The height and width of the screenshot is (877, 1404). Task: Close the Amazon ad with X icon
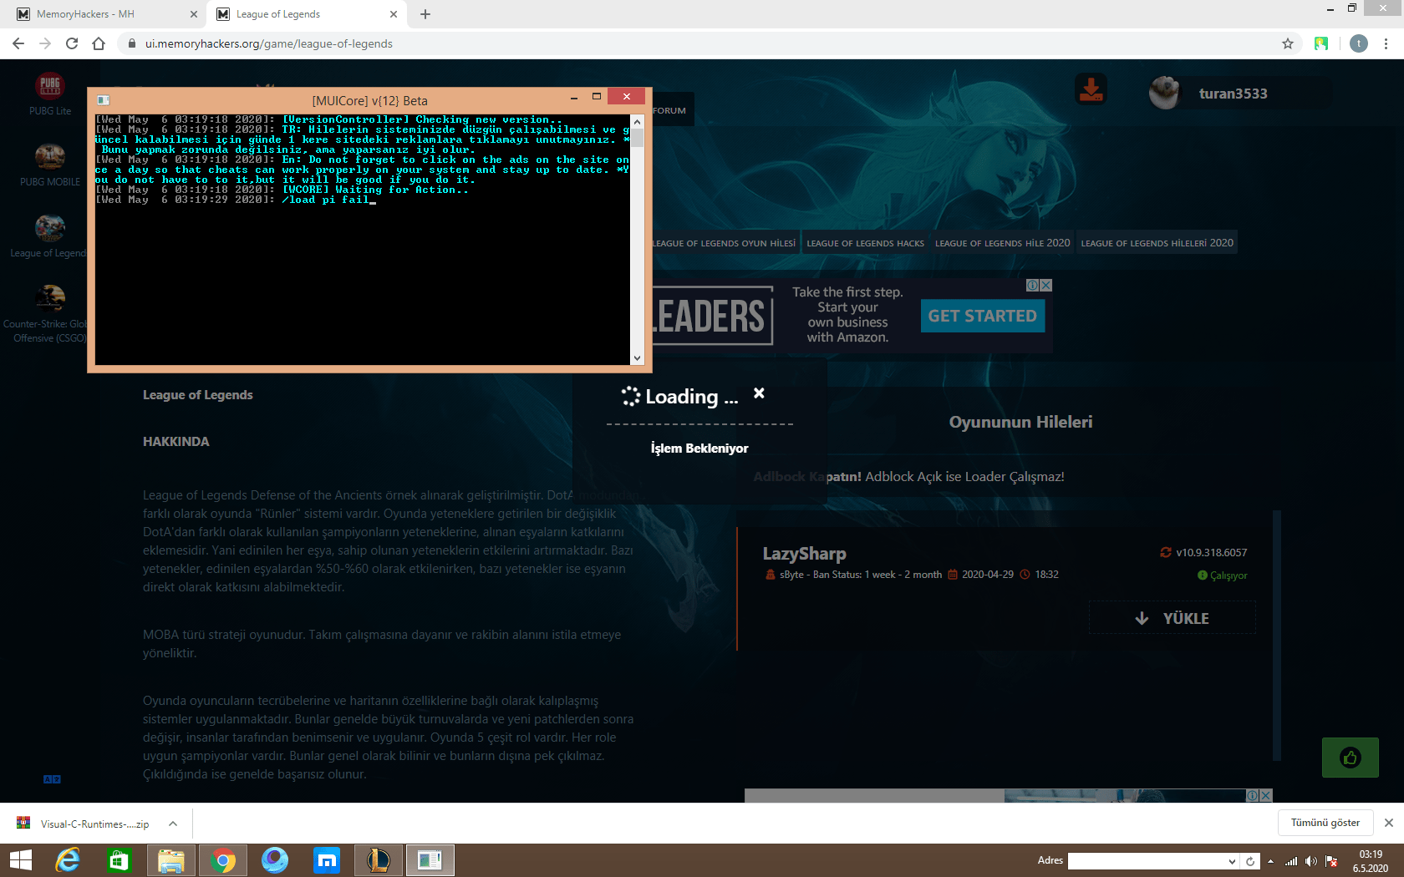click(1045, 286)
